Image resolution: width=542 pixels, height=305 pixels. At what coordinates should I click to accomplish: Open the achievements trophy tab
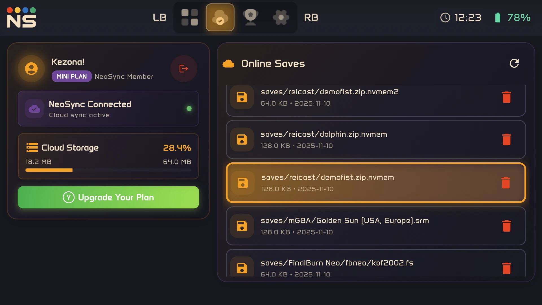click(x=250, y=18)
